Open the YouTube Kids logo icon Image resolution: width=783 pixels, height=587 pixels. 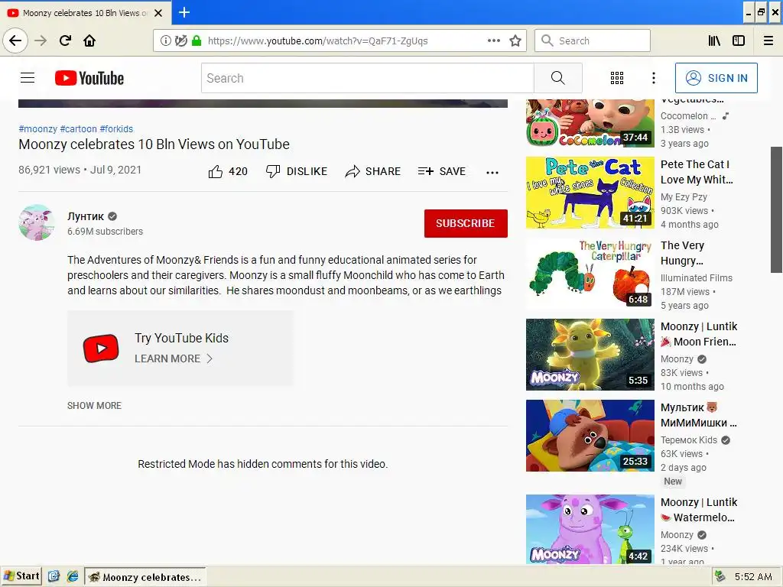101,348
